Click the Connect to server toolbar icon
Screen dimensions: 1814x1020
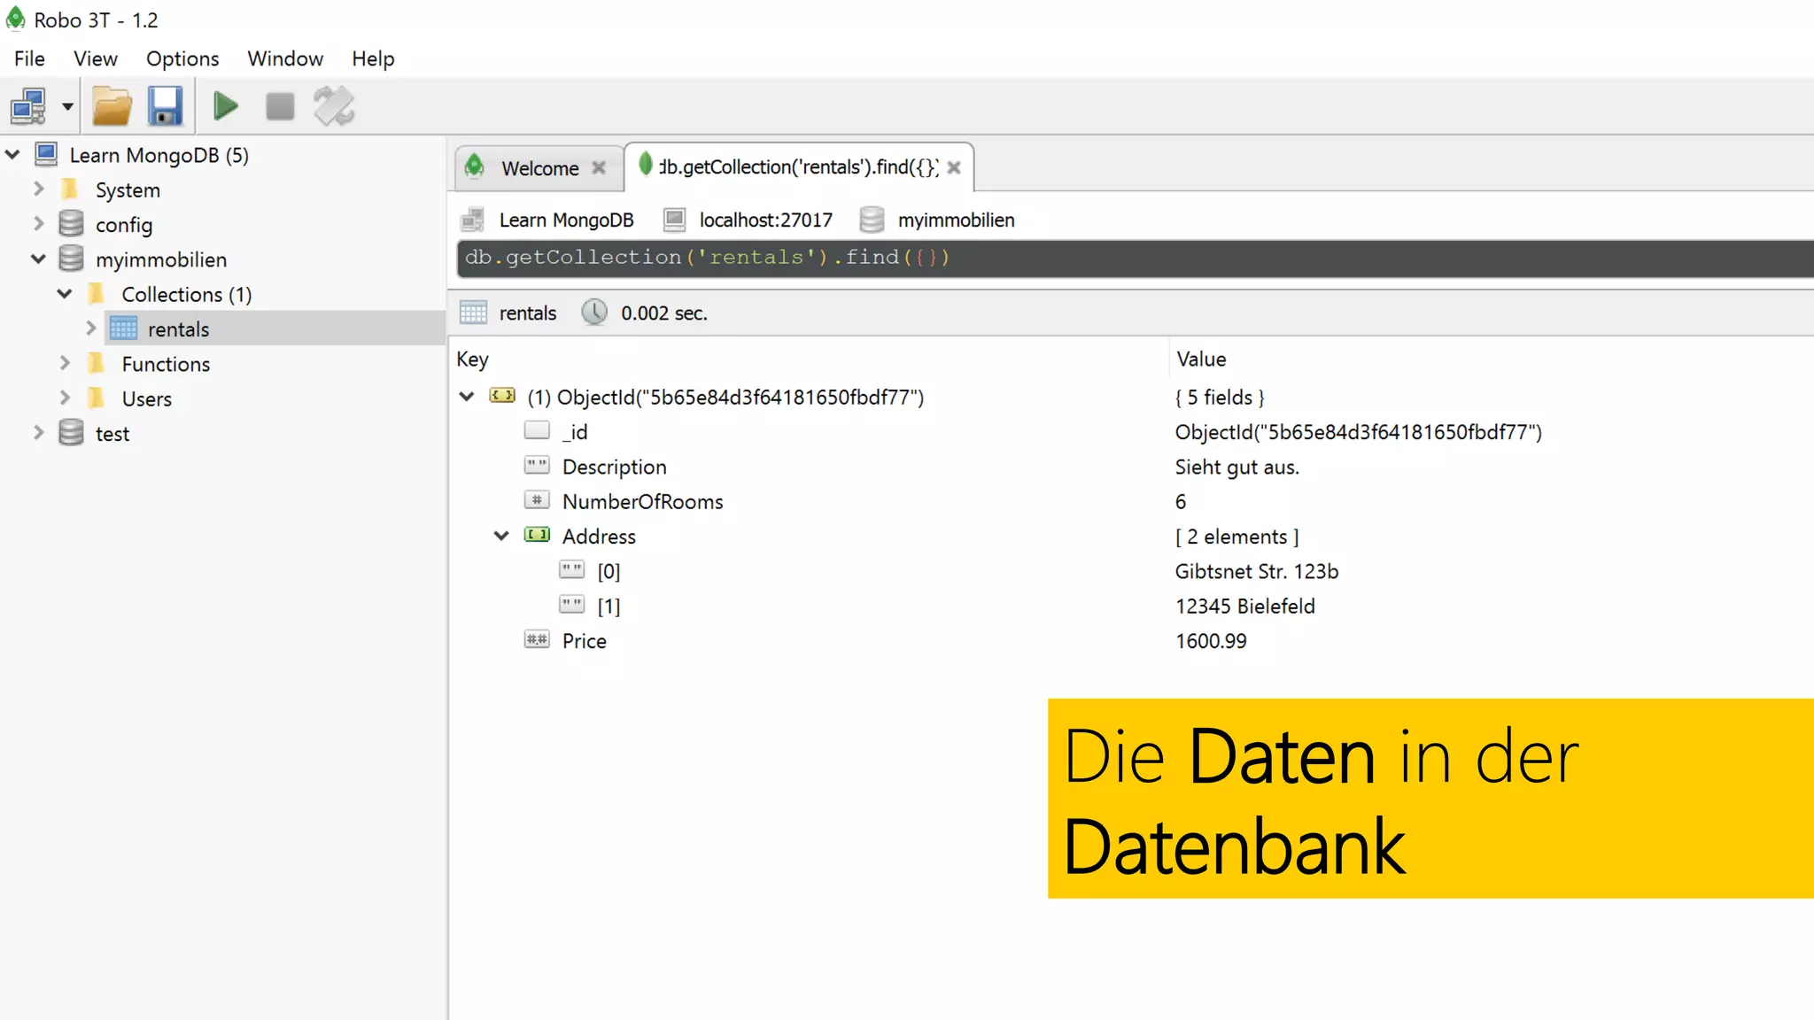click(x=28, y=106)
